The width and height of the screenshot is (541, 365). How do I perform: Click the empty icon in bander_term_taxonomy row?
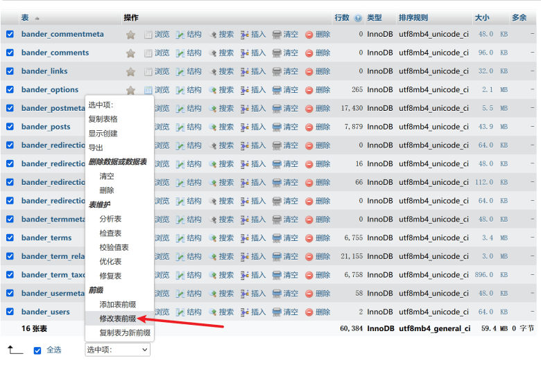click(x=277, y=275)
